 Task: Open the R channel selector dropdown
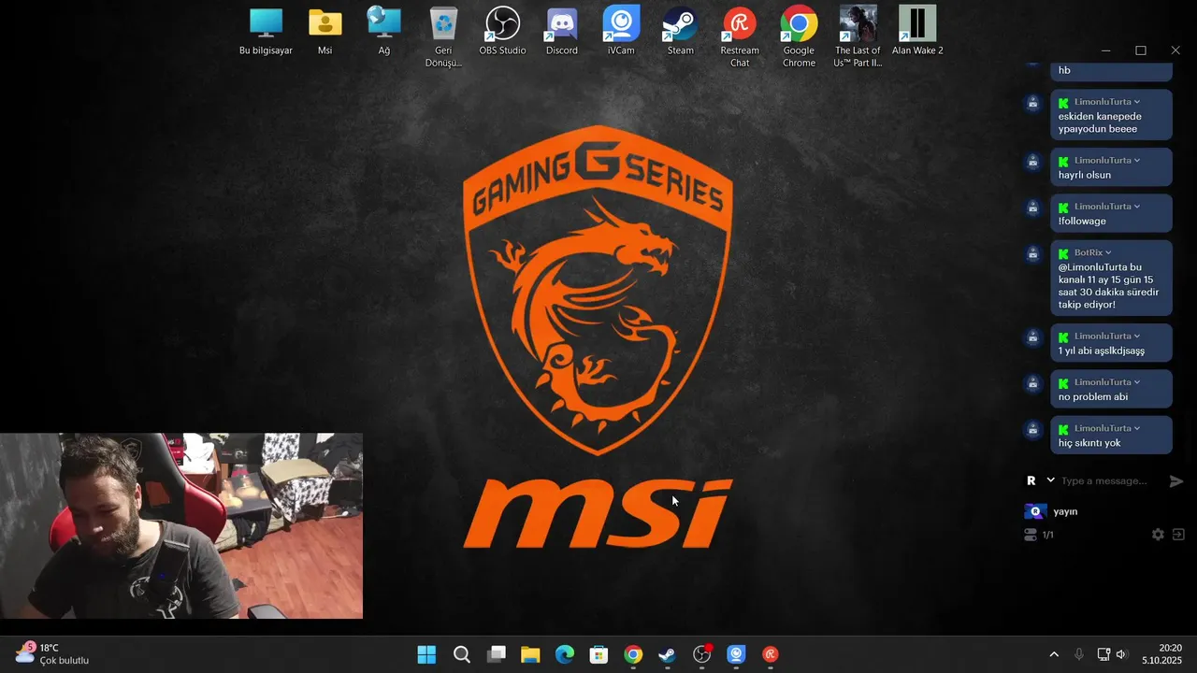tap(1041, 480)
